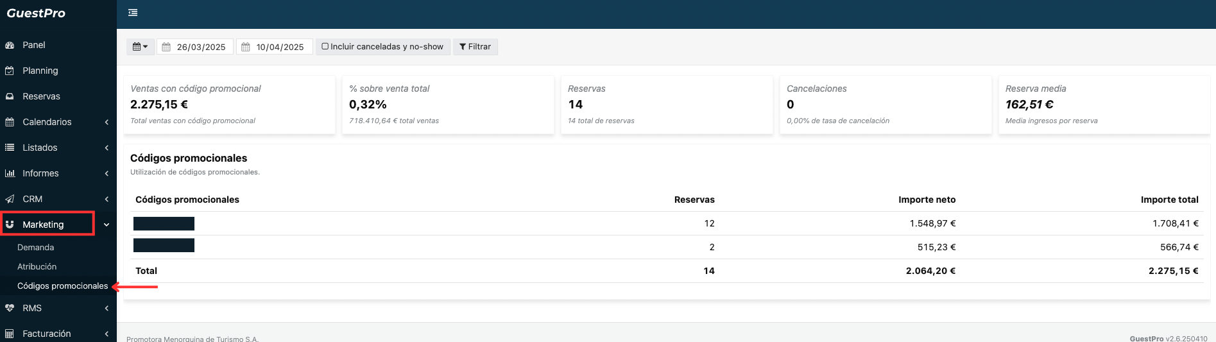Open the Demanda submenu item
This screenshot has width=1216, height=342.
[x=36, y=247]
